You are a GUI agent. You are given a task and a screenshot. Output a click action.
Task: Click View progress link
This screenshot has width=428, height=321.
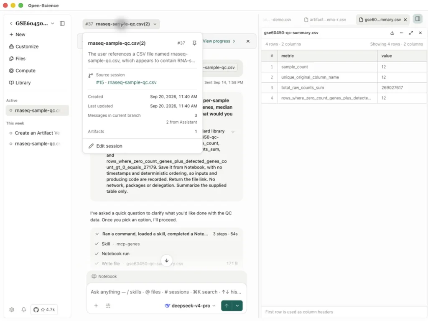click(x=219, y=41)
